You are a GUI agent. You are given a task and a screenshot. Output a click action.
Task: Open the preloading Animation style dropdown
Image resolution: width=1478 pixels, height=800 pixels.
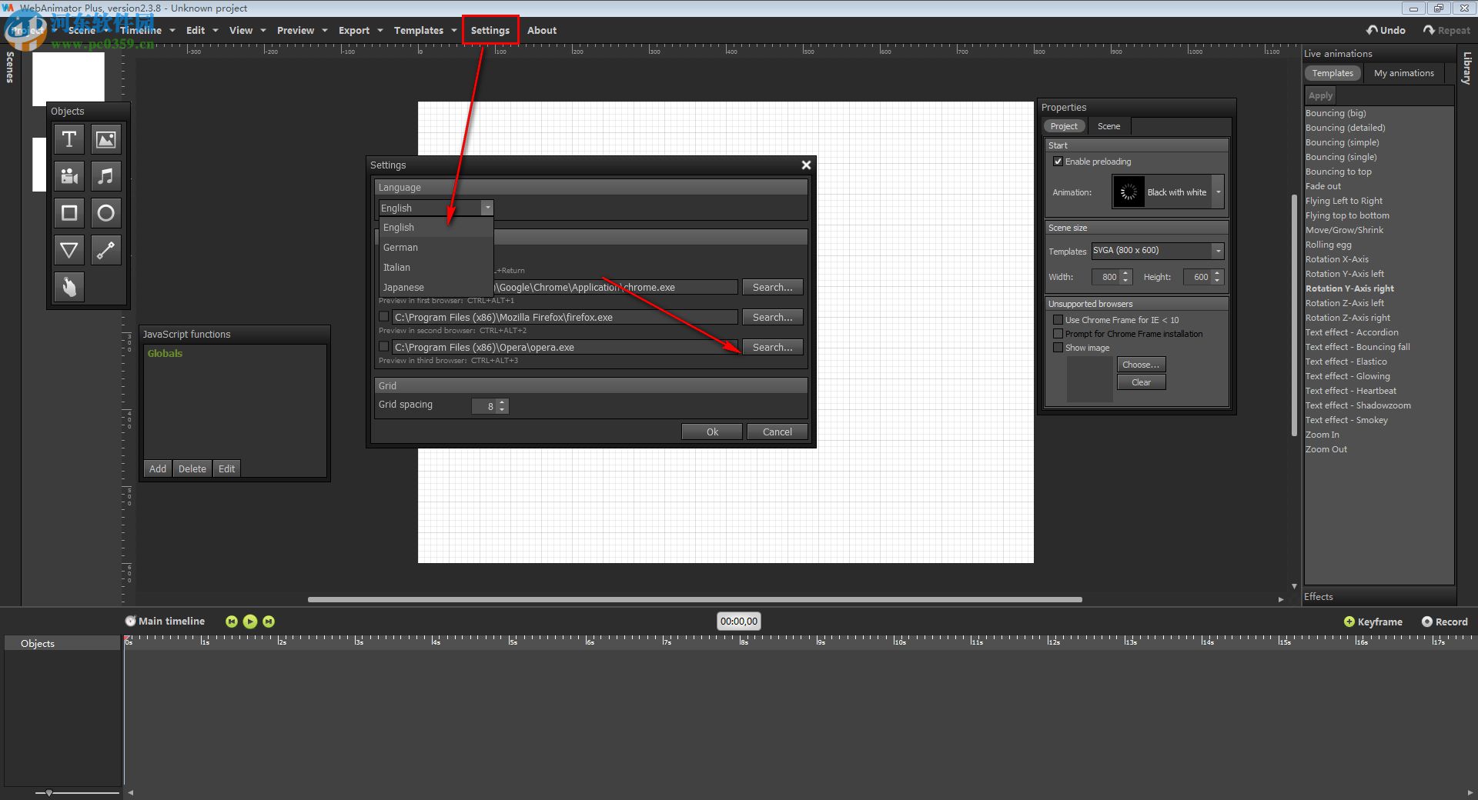point(1218,192)
